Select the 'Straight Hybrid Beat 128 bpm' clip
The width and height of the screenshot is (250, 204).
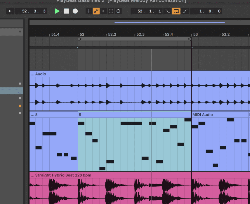pos(140,175)
